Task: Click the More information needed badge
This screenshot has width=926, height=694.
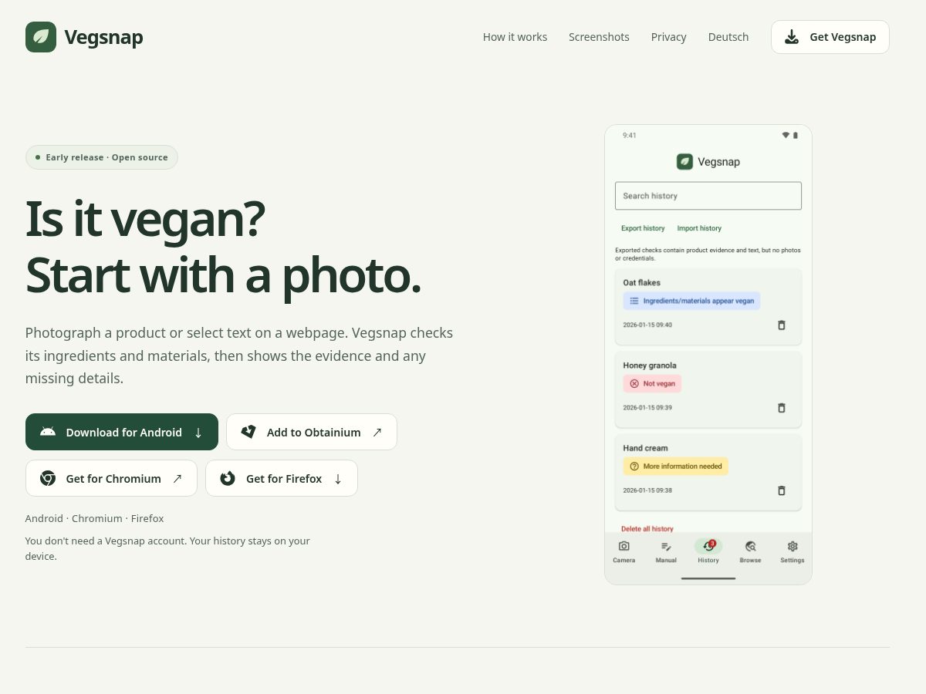Action: pos(675,466)
